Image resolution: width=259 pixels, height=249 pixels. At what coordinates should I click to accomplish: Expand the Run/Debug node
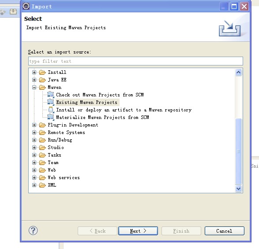point(34,140)
